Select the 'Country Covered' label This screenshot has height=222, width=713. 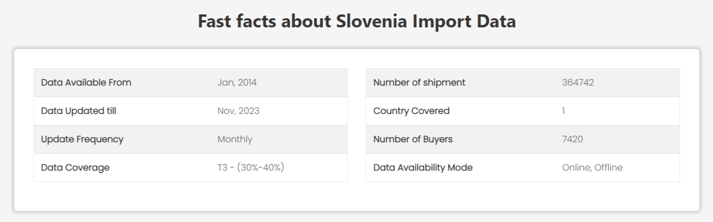pos(412,111)
